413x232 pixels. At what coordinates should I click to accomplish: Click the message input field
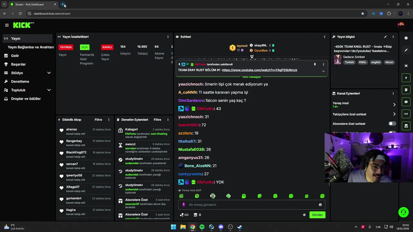(252, 205)
